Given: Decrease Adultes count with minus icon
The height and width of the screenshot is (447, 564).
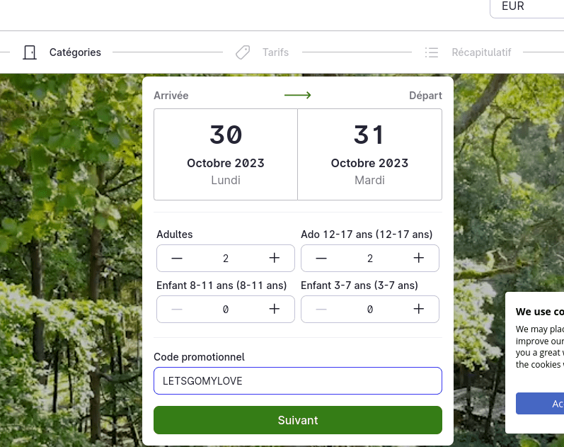Looking at the screenshot, I should (x=177, y=258).
